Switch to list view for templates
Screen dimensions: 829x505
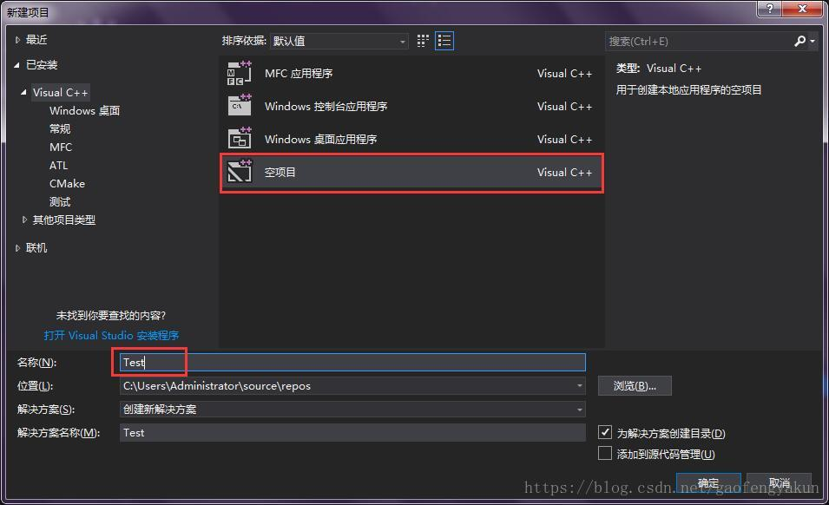coord(444,40)
